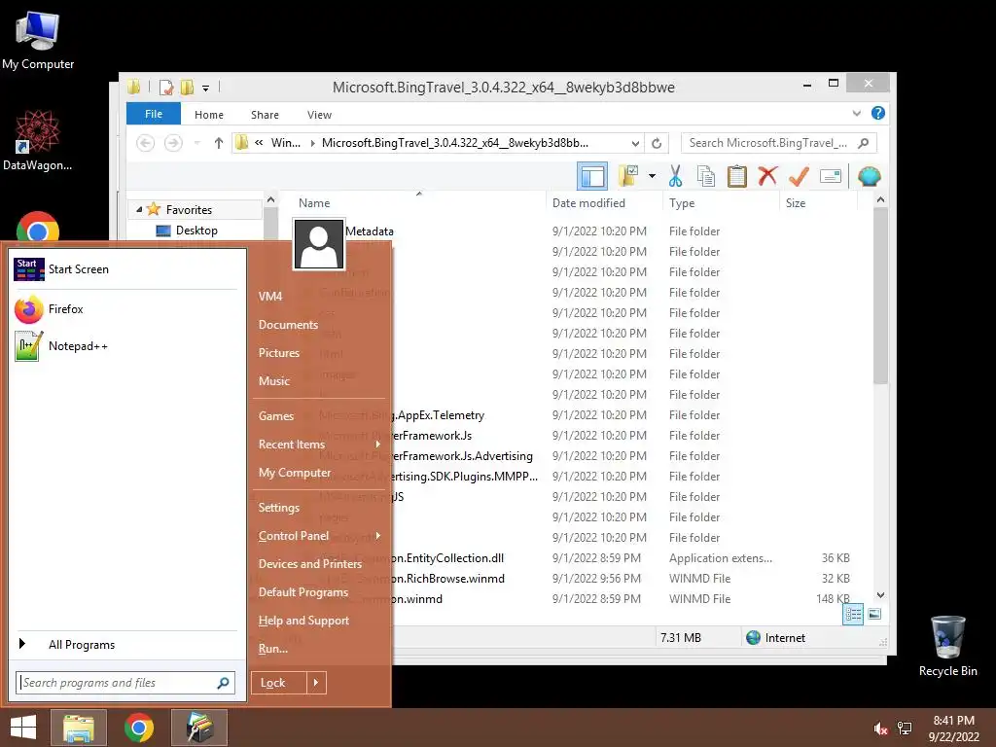Expand the ribbon with the chevron
The height and width of the screenshot is (747, 996).
tap(856, 113)
